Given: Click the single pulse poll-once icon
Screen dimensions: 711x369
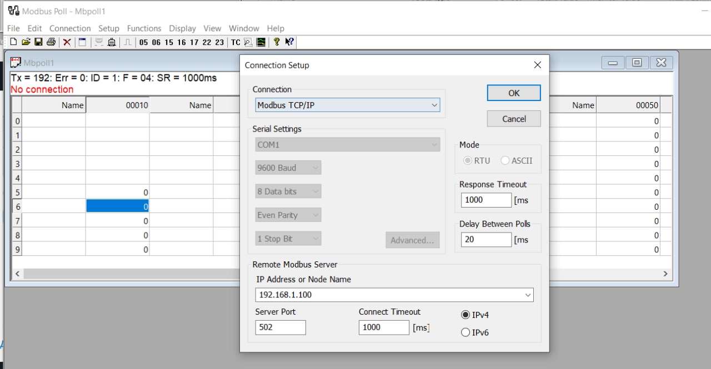Looking at the screenshot, I should tap(127, 42).
